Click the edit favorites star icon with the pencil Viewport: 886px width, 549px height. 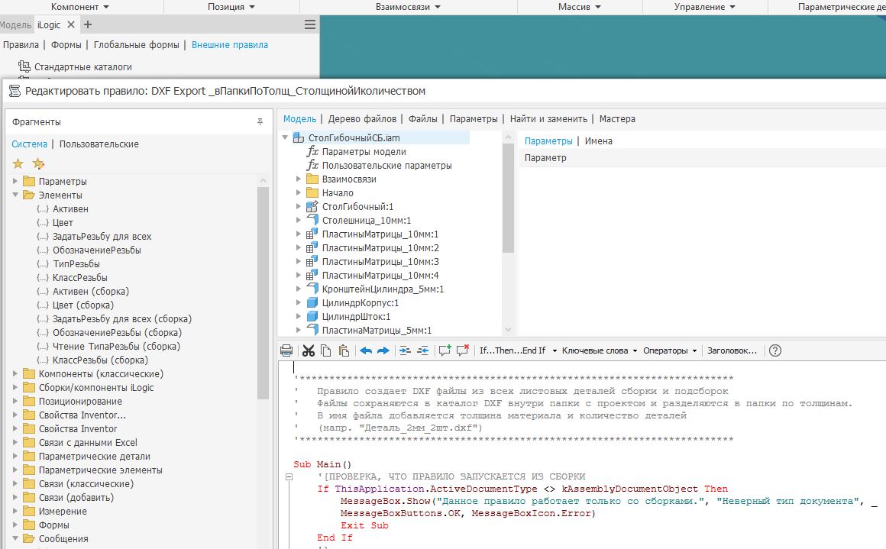[x=38, y=163]
